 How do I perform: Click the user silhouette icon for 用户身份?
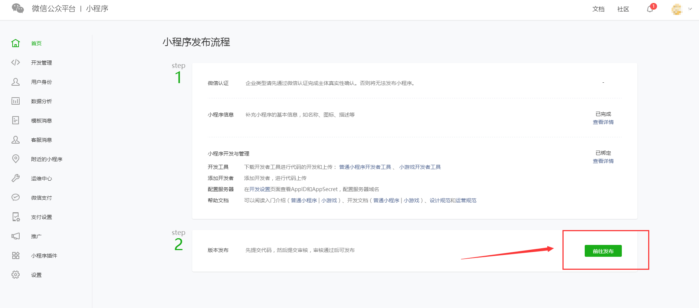[16, 82]
